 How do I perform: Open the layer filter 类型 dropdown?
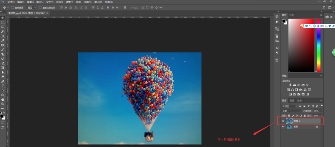pyautogui.click(x=289, y=106)
